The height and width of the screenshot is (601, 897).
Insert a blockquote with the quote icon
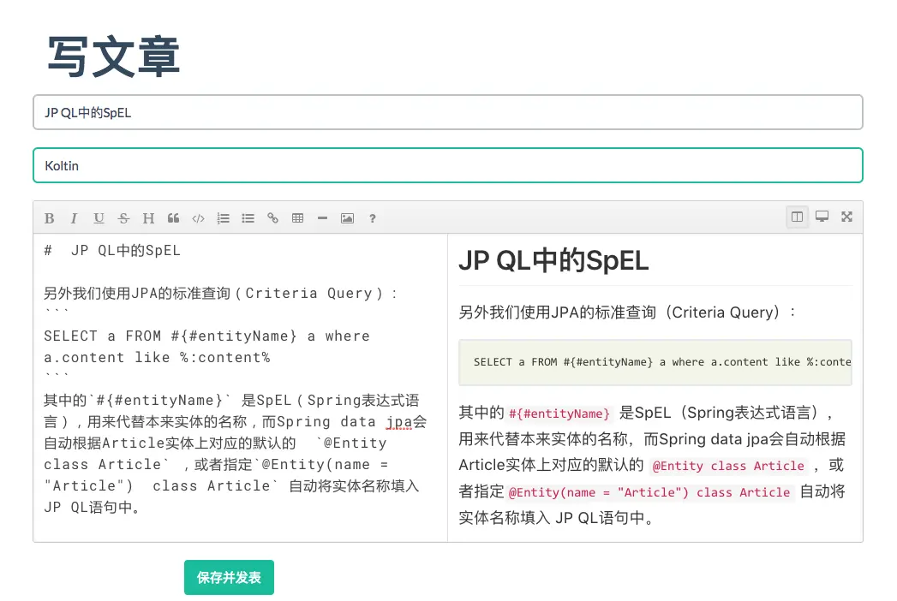[x=173, y=217]
